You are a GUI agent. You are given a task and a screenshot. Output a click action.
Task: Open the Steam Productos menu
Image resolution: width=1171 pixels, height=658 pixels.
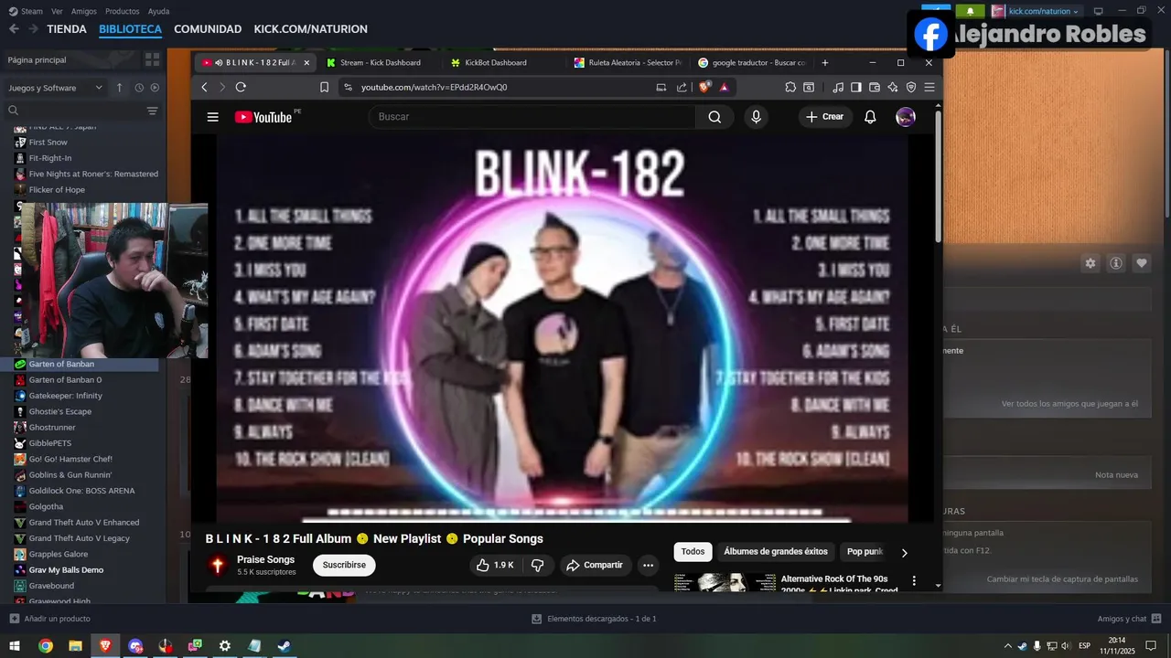click(122, 11)
